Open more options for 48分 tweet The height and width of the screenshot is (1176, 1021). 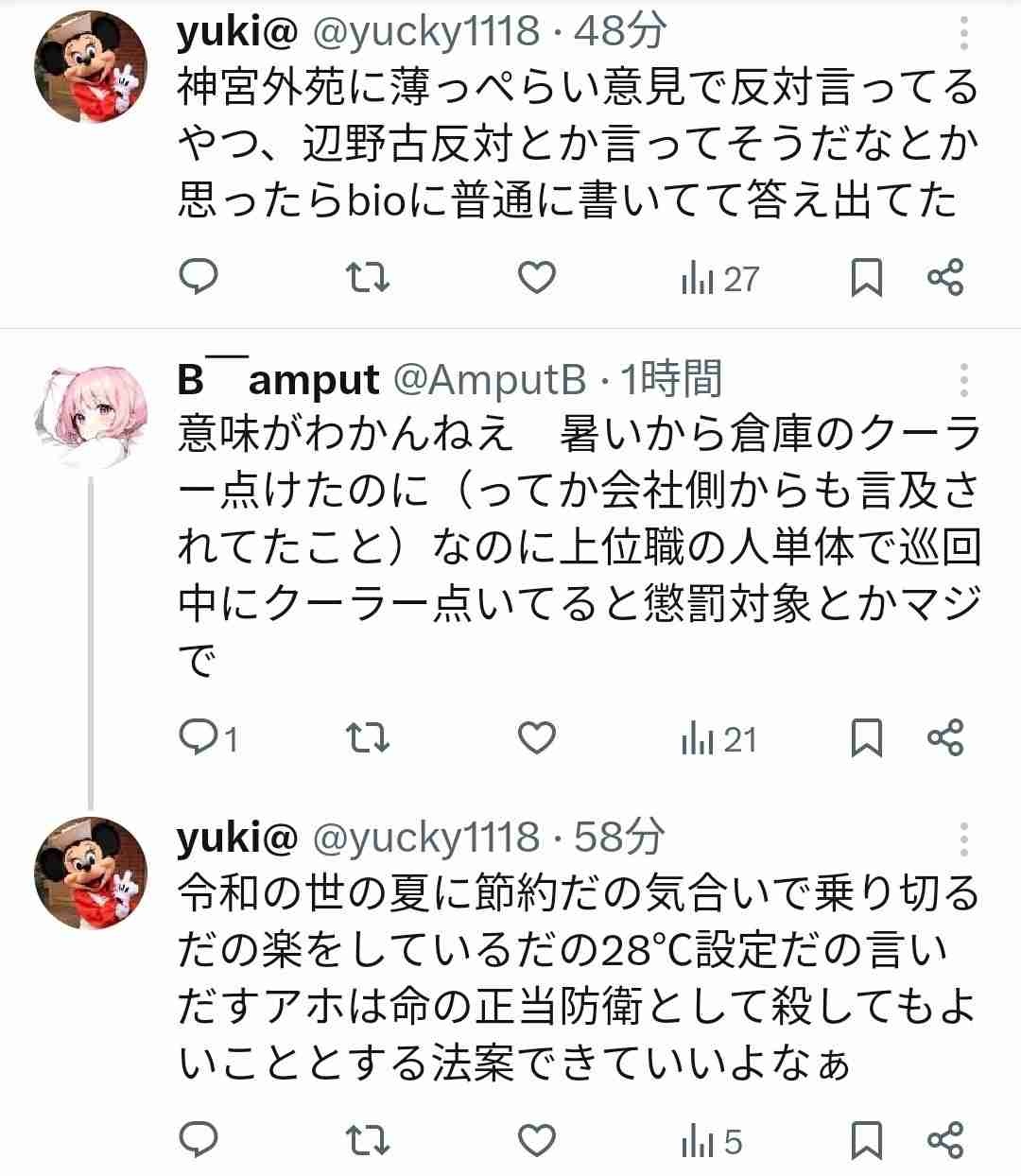pyautogui.click(x=963, y=34)
